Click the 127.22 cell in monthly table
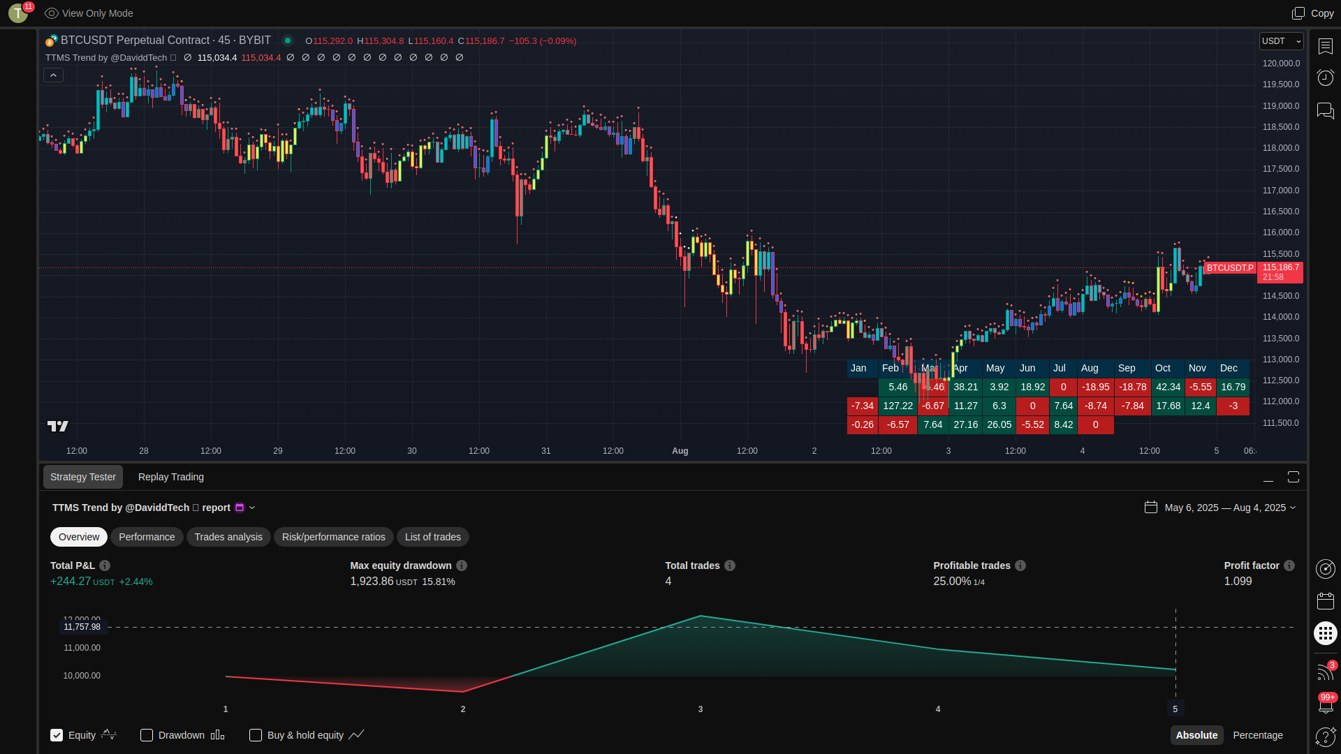This screenshot has height=754, width=1341. pyautogui.click(x=897, y=406)
